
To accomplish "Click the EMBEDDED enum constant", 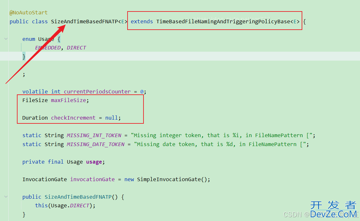I will [x=48, y=48].
